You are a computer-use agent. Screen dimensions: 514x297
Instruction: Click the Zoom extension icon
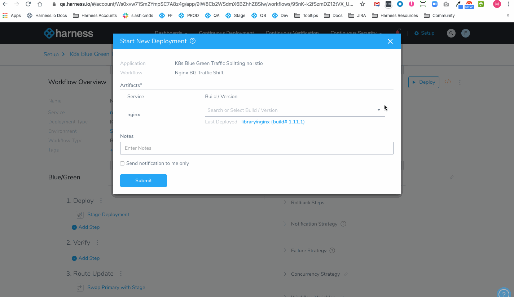tap(435, 4)
